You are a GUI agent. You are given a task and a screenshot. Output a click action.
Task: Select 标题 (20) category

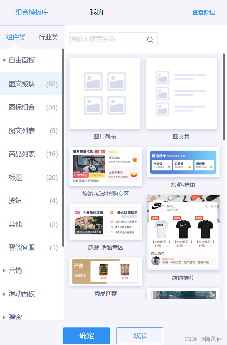(x=31, y=177)
